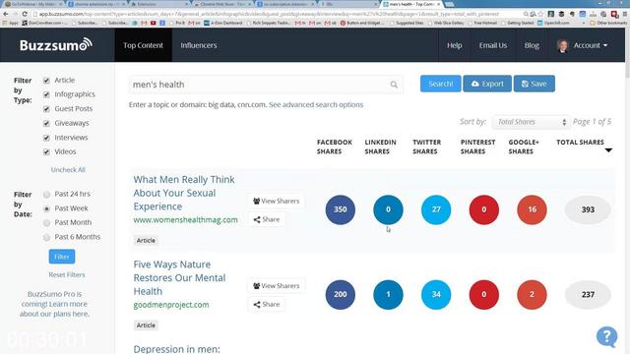The width and height of the screenshot is (630, 354).
Task: Open What Men Really Think article title
Action: coord(184,193)
